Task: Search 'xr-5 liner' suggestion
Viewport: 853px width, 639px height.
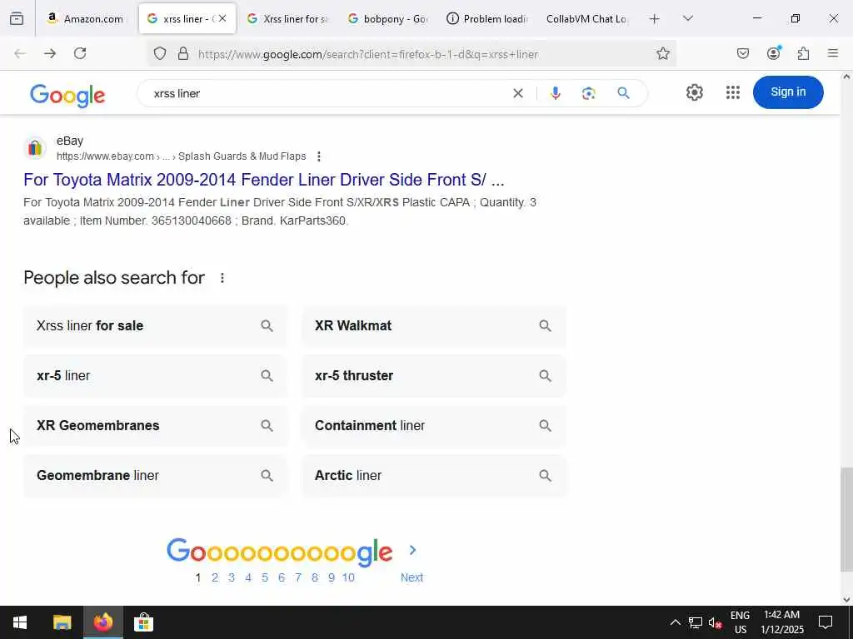Action: [x=155, y=376]
